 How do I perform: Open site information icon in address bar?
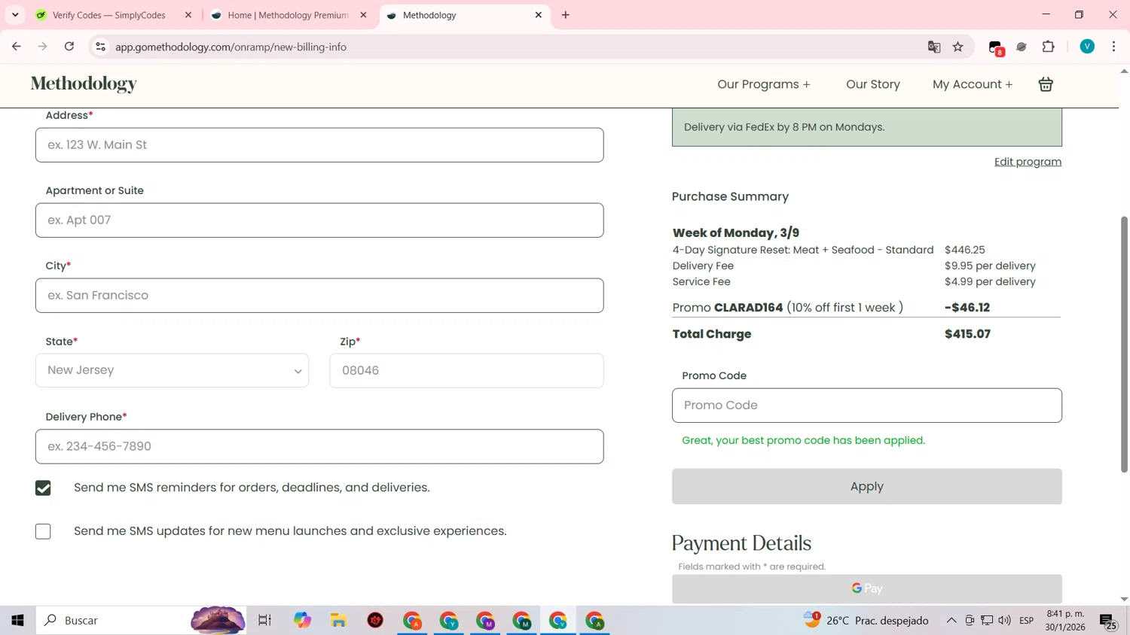(100, 47)
